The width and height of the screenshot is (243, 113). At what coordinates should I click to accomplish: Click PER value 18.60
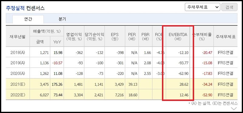pos(133,95)
